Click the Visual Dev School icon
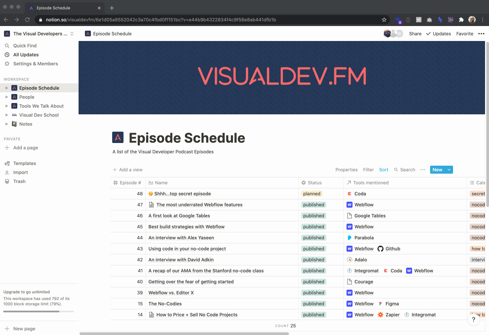The height and width of the screenshot is (335, 489). [14, 115]
